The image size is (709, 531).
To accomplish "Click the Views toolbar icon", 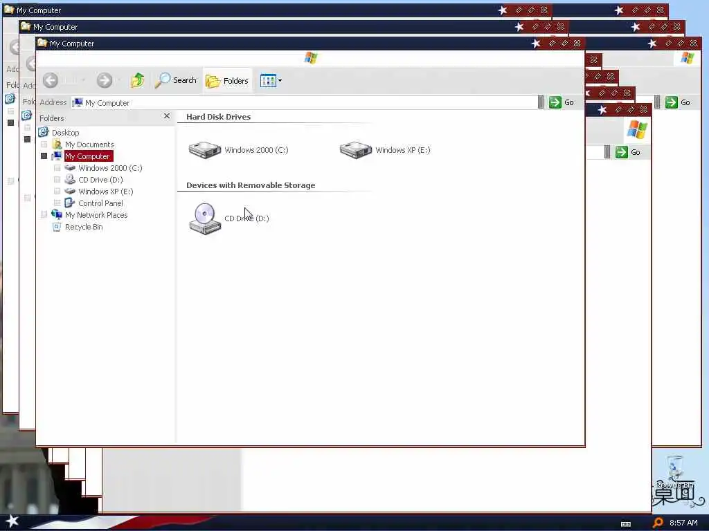I will coord(268,81).
